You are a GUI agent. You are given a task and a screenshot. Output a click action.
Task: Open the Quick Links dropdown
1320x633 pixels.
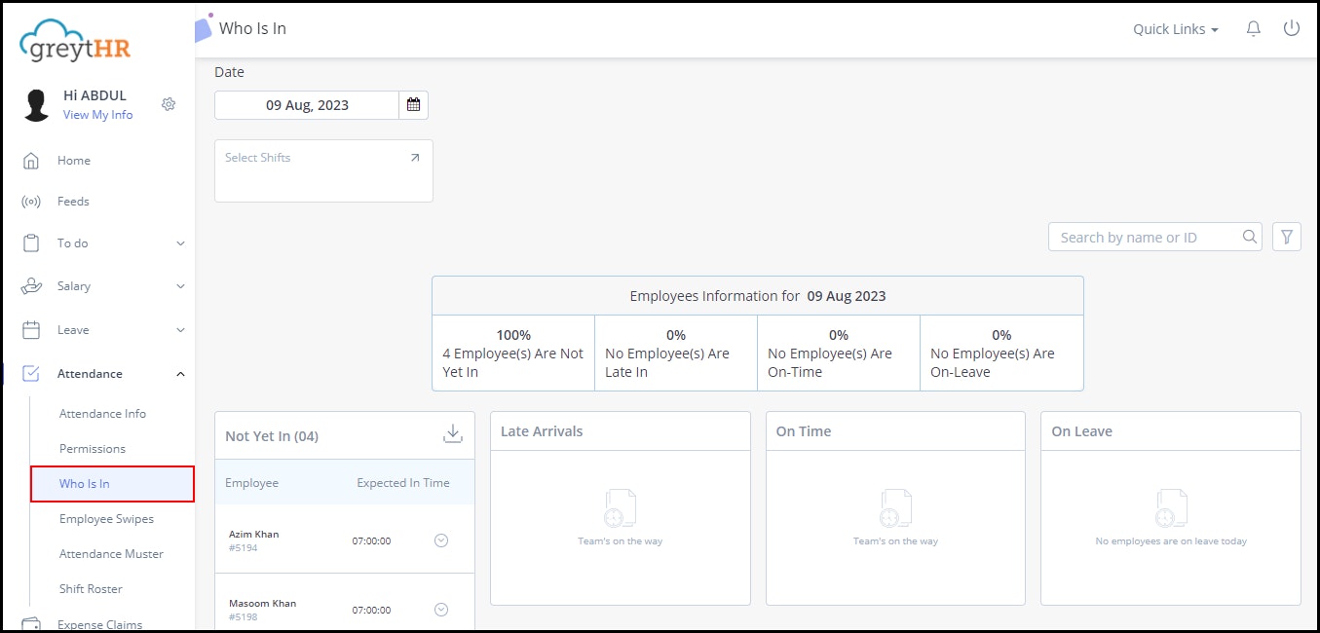click(1175, 29)
